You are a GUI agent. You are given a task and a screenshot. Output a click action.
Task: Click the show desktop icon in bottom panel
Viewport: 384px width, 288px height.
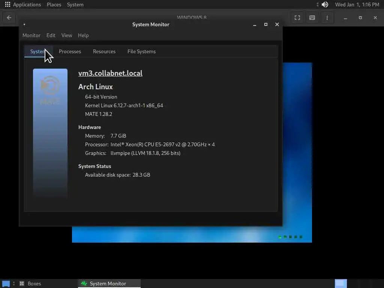(x=6, y=283)
